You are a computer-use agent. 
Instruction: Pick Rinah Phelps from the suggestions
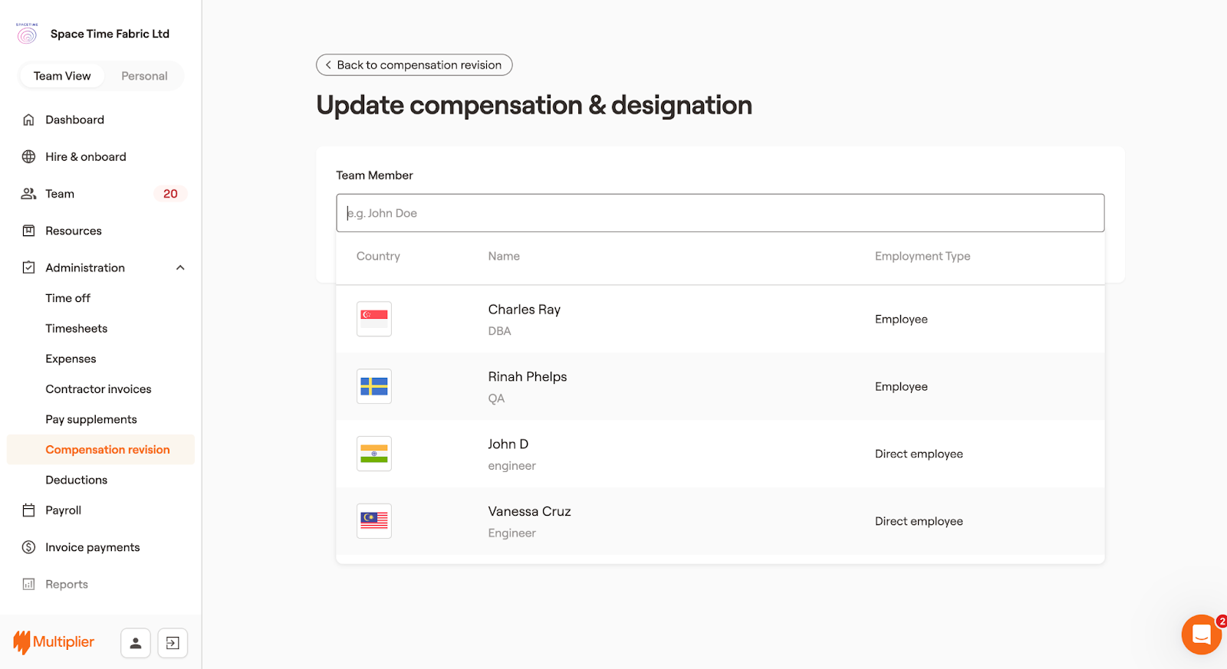pos(528,377)
